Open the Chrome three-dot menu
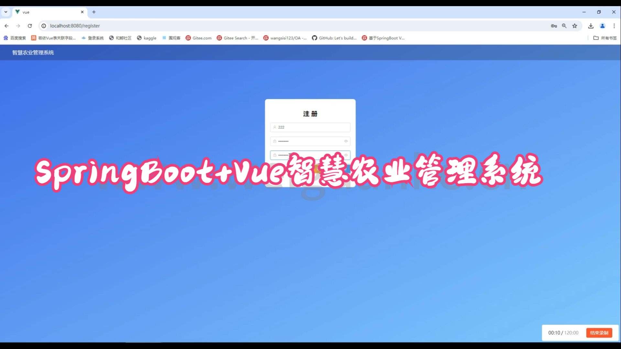Viewport: 621px width, 349px height. pyautogui.click(x=614, y=26)
